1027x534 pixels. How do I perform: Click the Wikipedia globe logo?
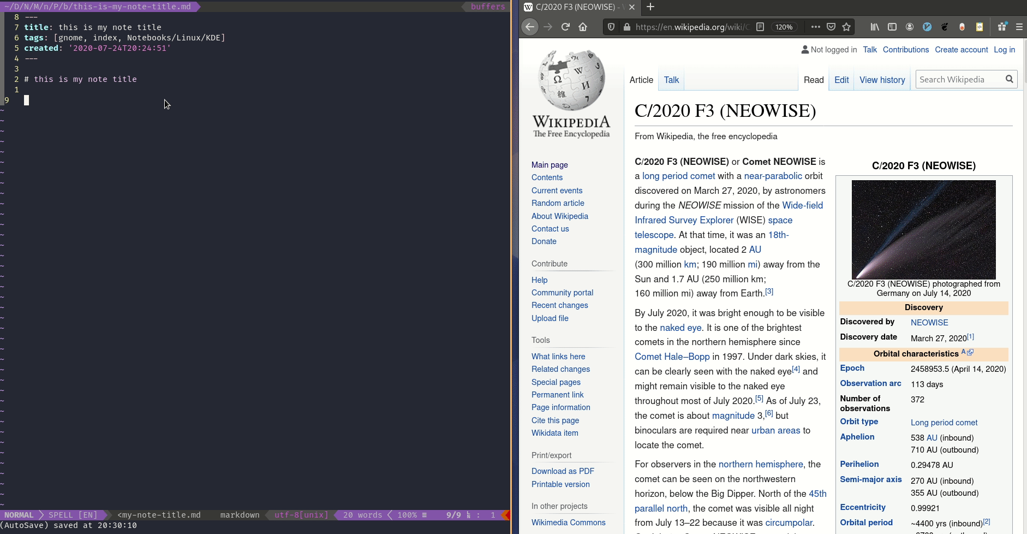571,80
